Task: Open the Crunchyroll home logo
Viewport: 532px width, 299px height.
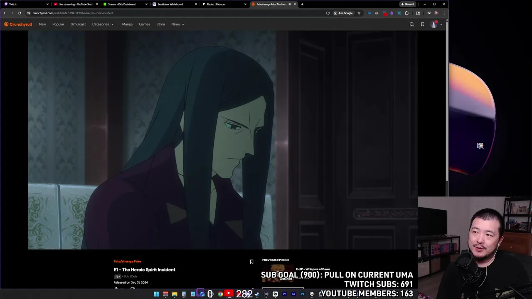Action: click(x=18, y=24)
